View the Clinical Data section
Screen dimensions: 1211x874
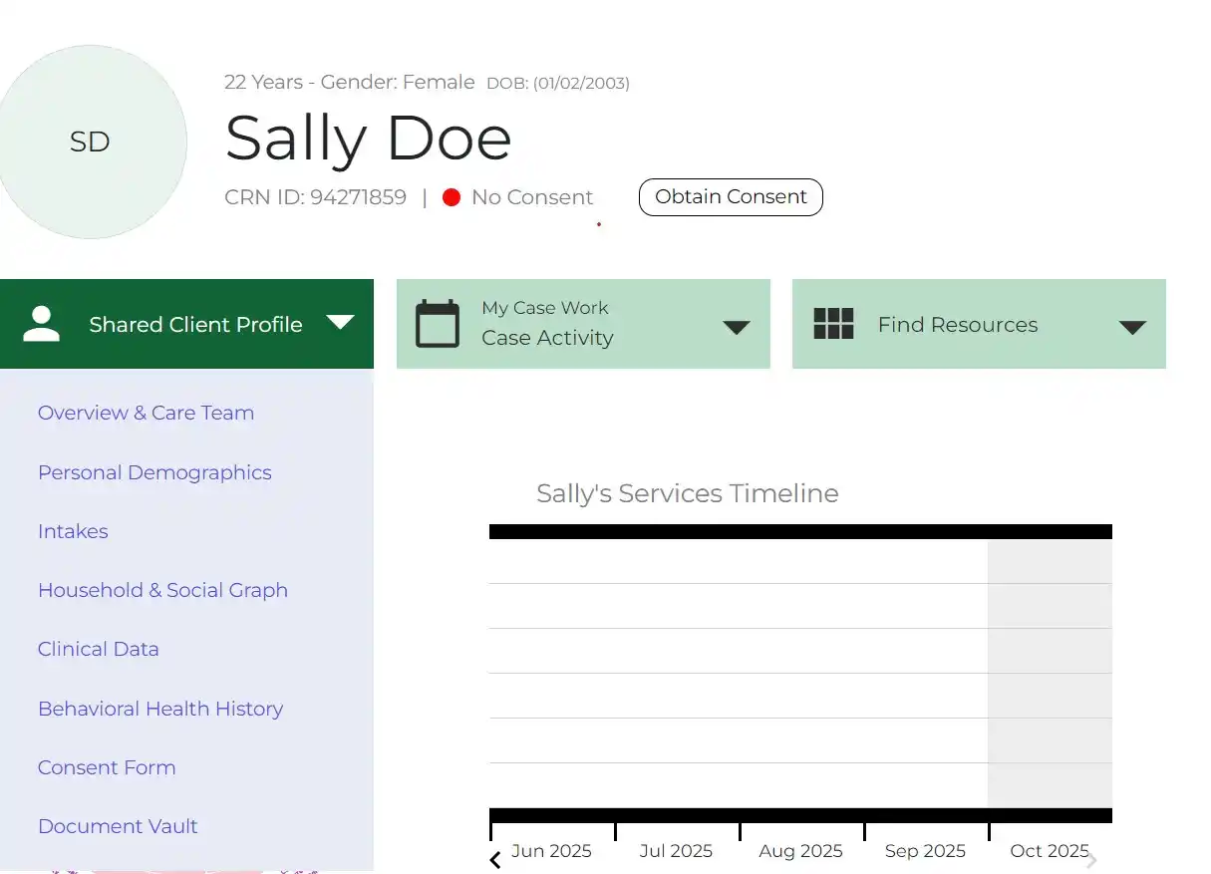(x=98, y=649)
